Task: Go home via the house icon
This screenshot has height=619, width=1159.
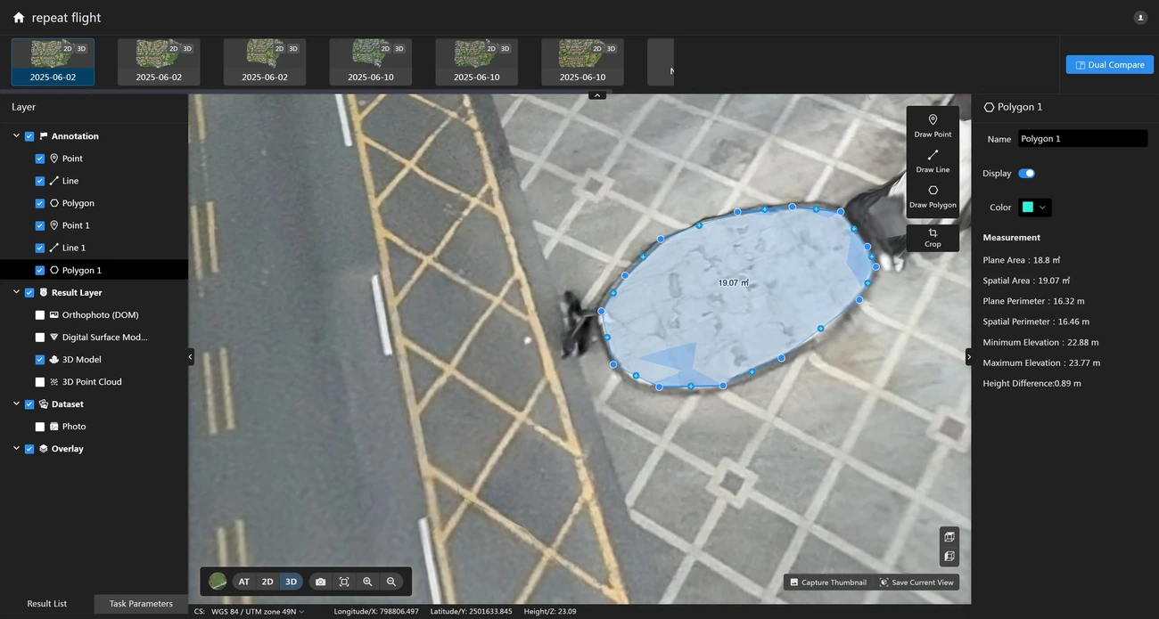Action: 19,18
